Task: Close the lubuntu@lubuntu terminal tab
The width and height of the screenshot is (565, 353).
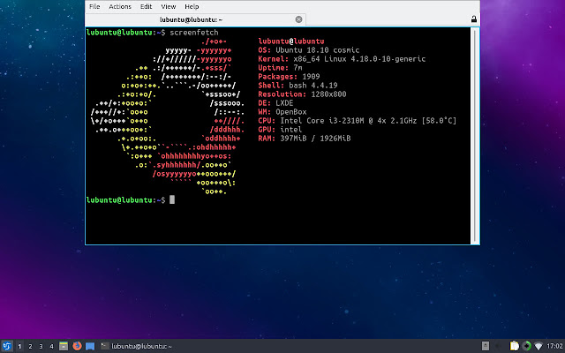Action: [x=298, y=19]
